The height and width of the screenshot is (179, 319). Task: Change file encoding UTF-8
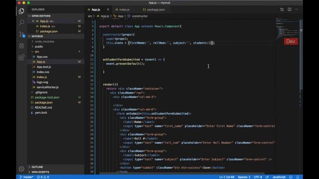[258, 177]
